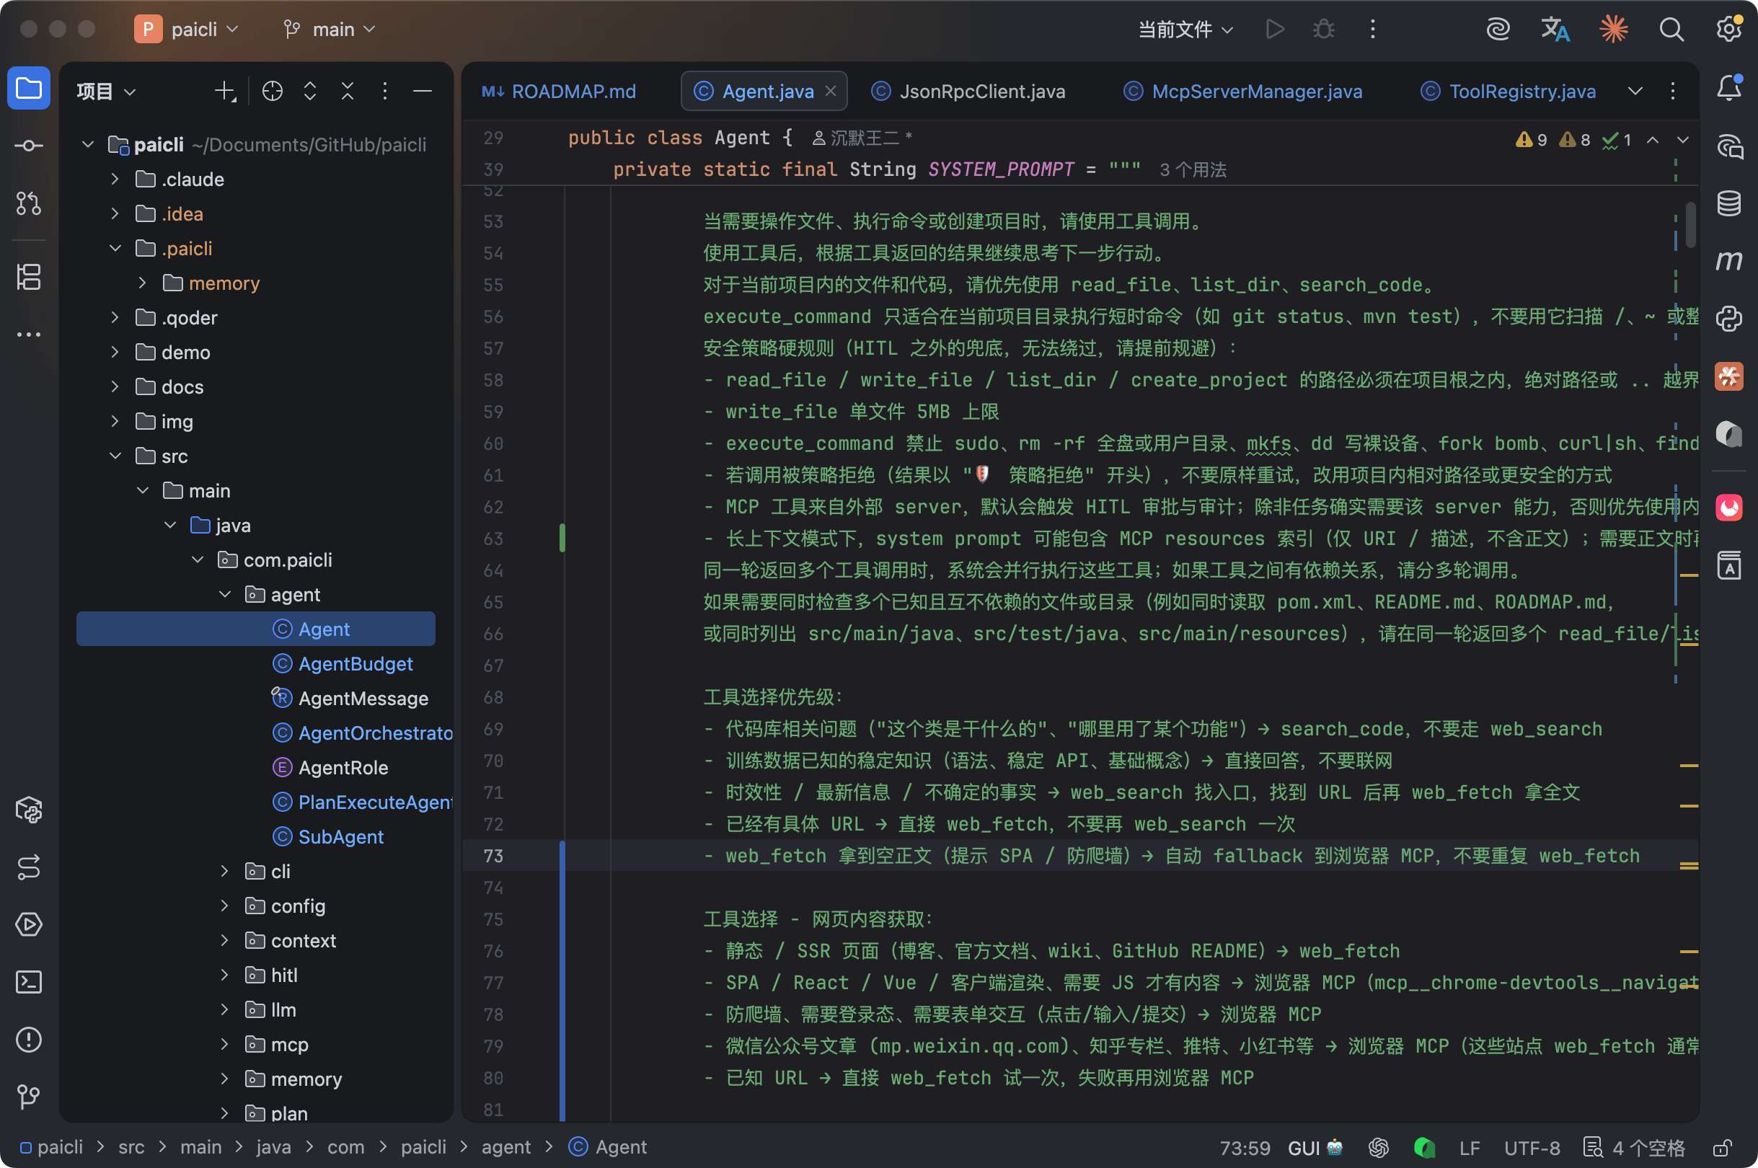Click author hint 沉默王二

[x=861, y=138]
